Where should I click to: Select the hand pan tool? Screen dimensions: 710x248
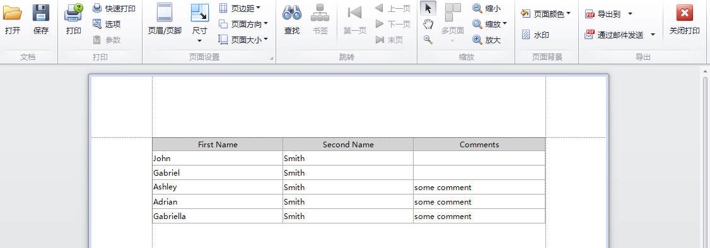tap(428, 24)
